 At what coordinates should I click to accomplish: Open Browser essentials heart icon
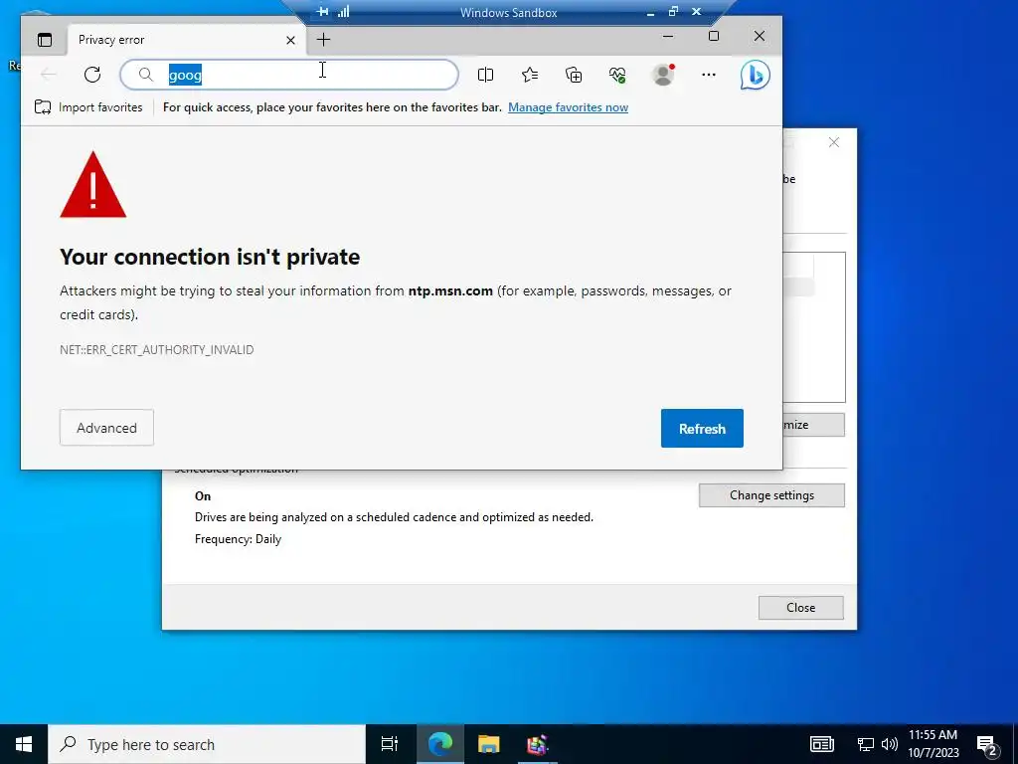[617, 75]
